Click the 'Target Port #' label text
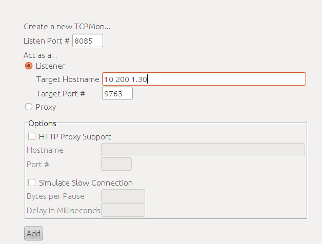322x244 pixels. [x=61, y=94]
